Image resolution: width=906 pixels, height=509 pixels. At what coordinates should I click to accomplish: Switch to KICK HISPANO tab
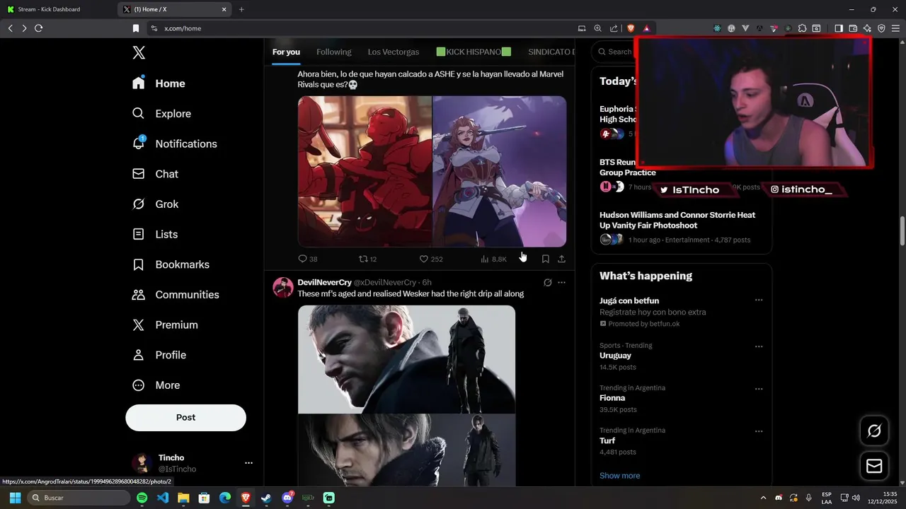(474, 52)
